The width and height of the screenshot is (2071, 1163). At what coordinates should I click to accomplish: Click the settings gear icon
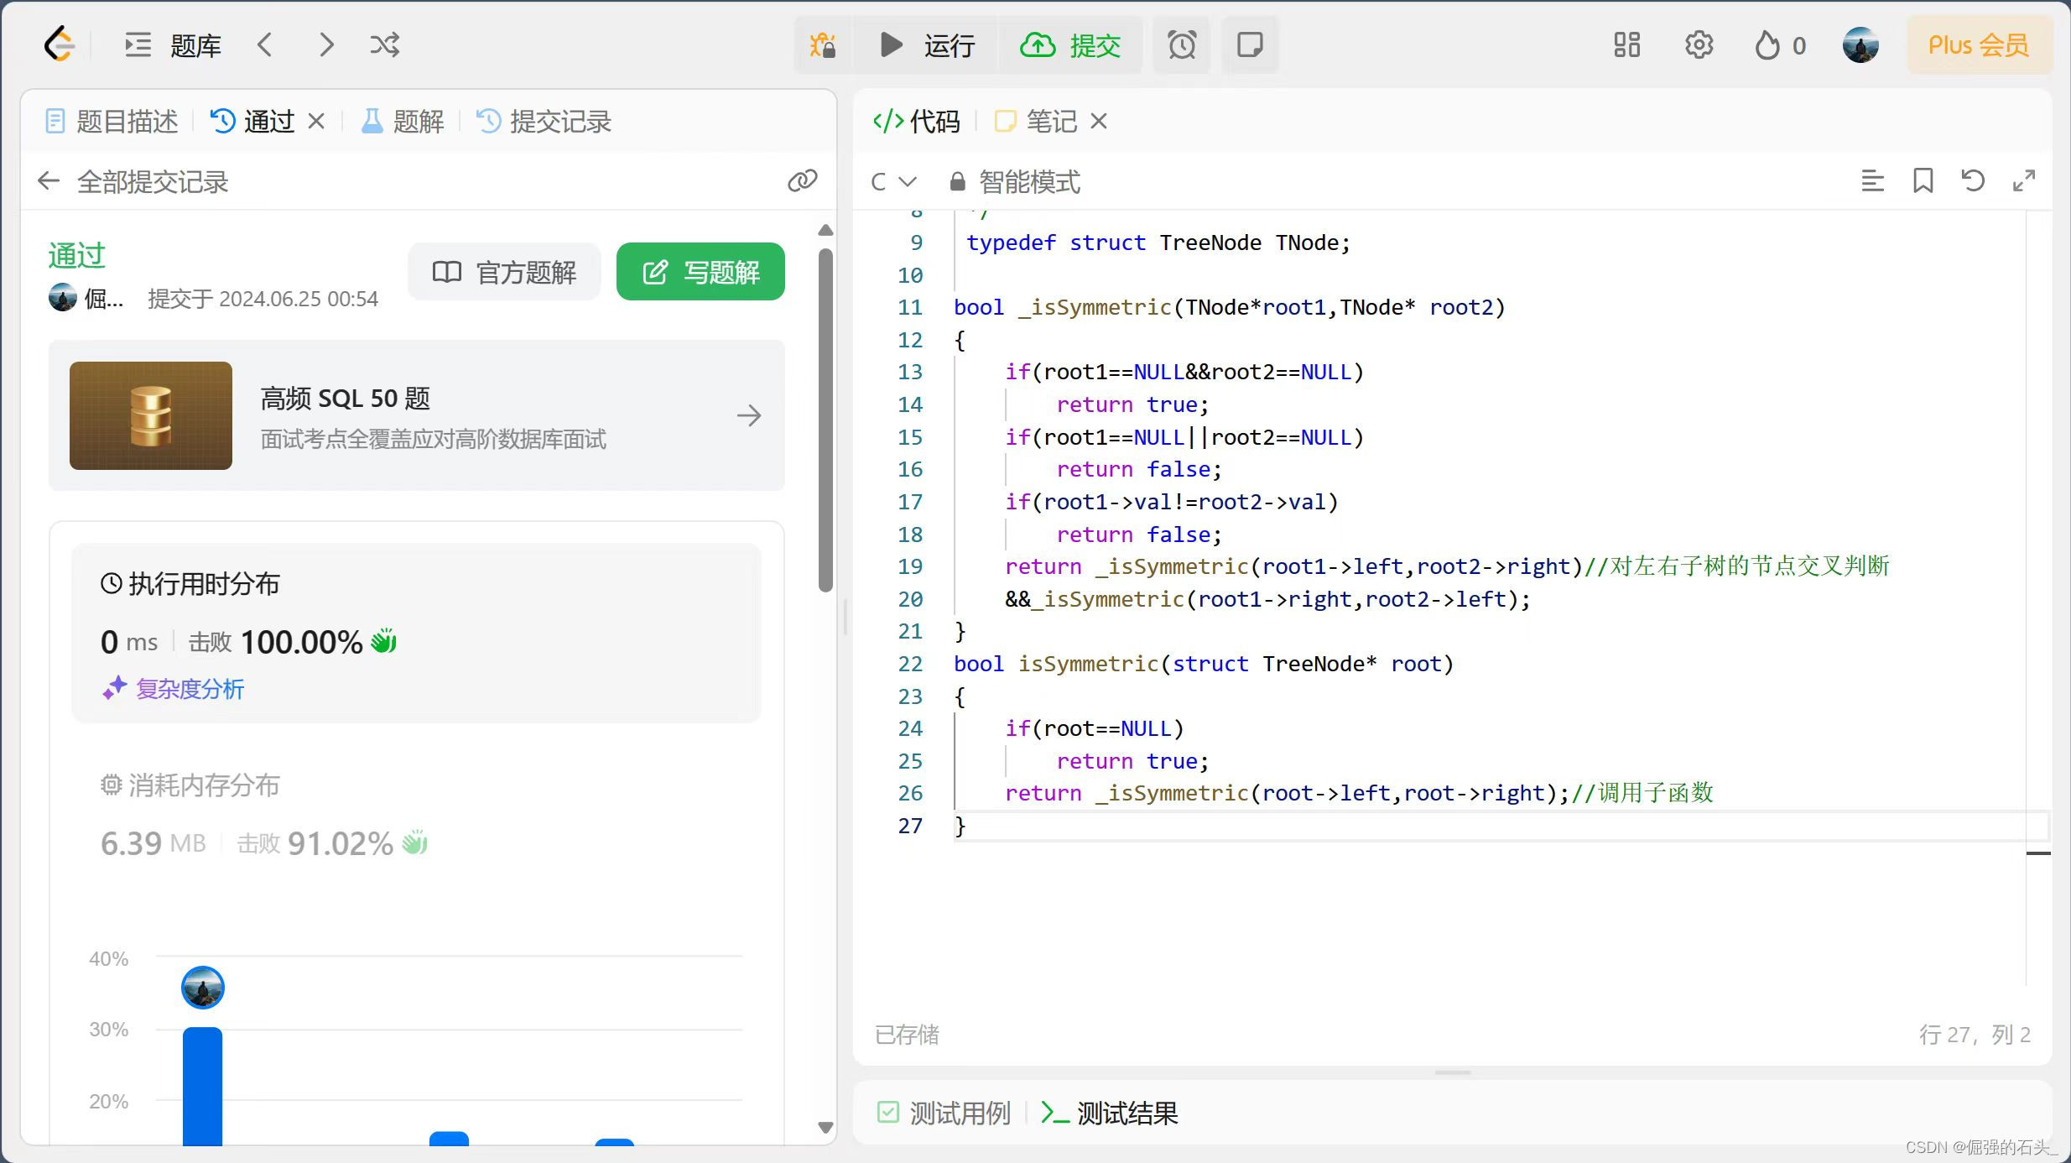click(1699, 44)
